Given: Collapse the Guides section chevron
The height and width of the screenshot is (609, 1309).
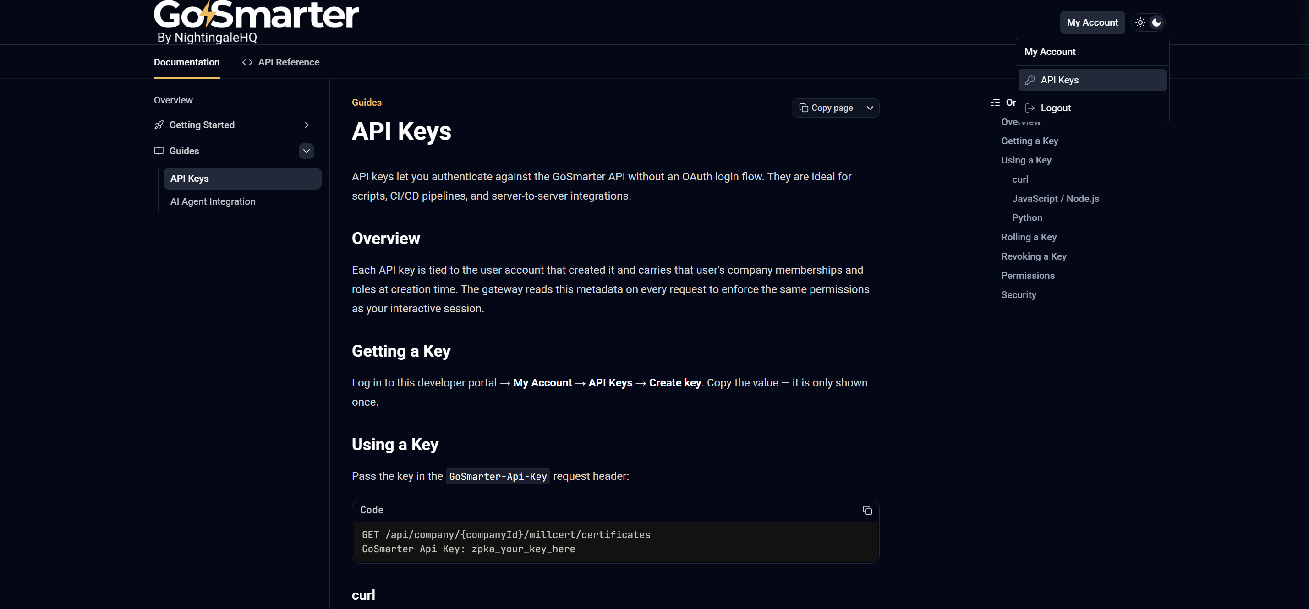Looking at the screenshot, I should (307, 151).
